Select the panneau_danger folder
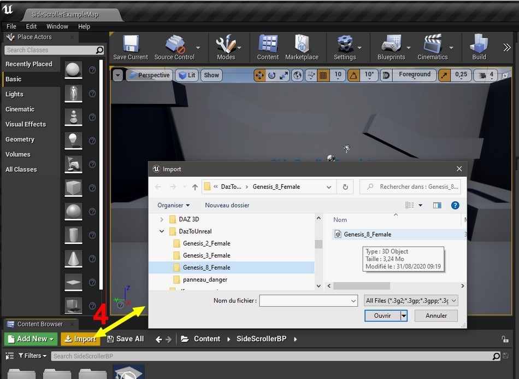The width and height of the screenshot is (519, 379). (205, 279)
